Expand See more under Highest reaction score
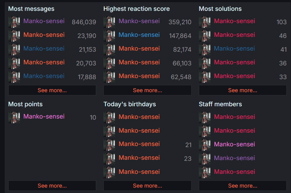 [x=147, y=90]
